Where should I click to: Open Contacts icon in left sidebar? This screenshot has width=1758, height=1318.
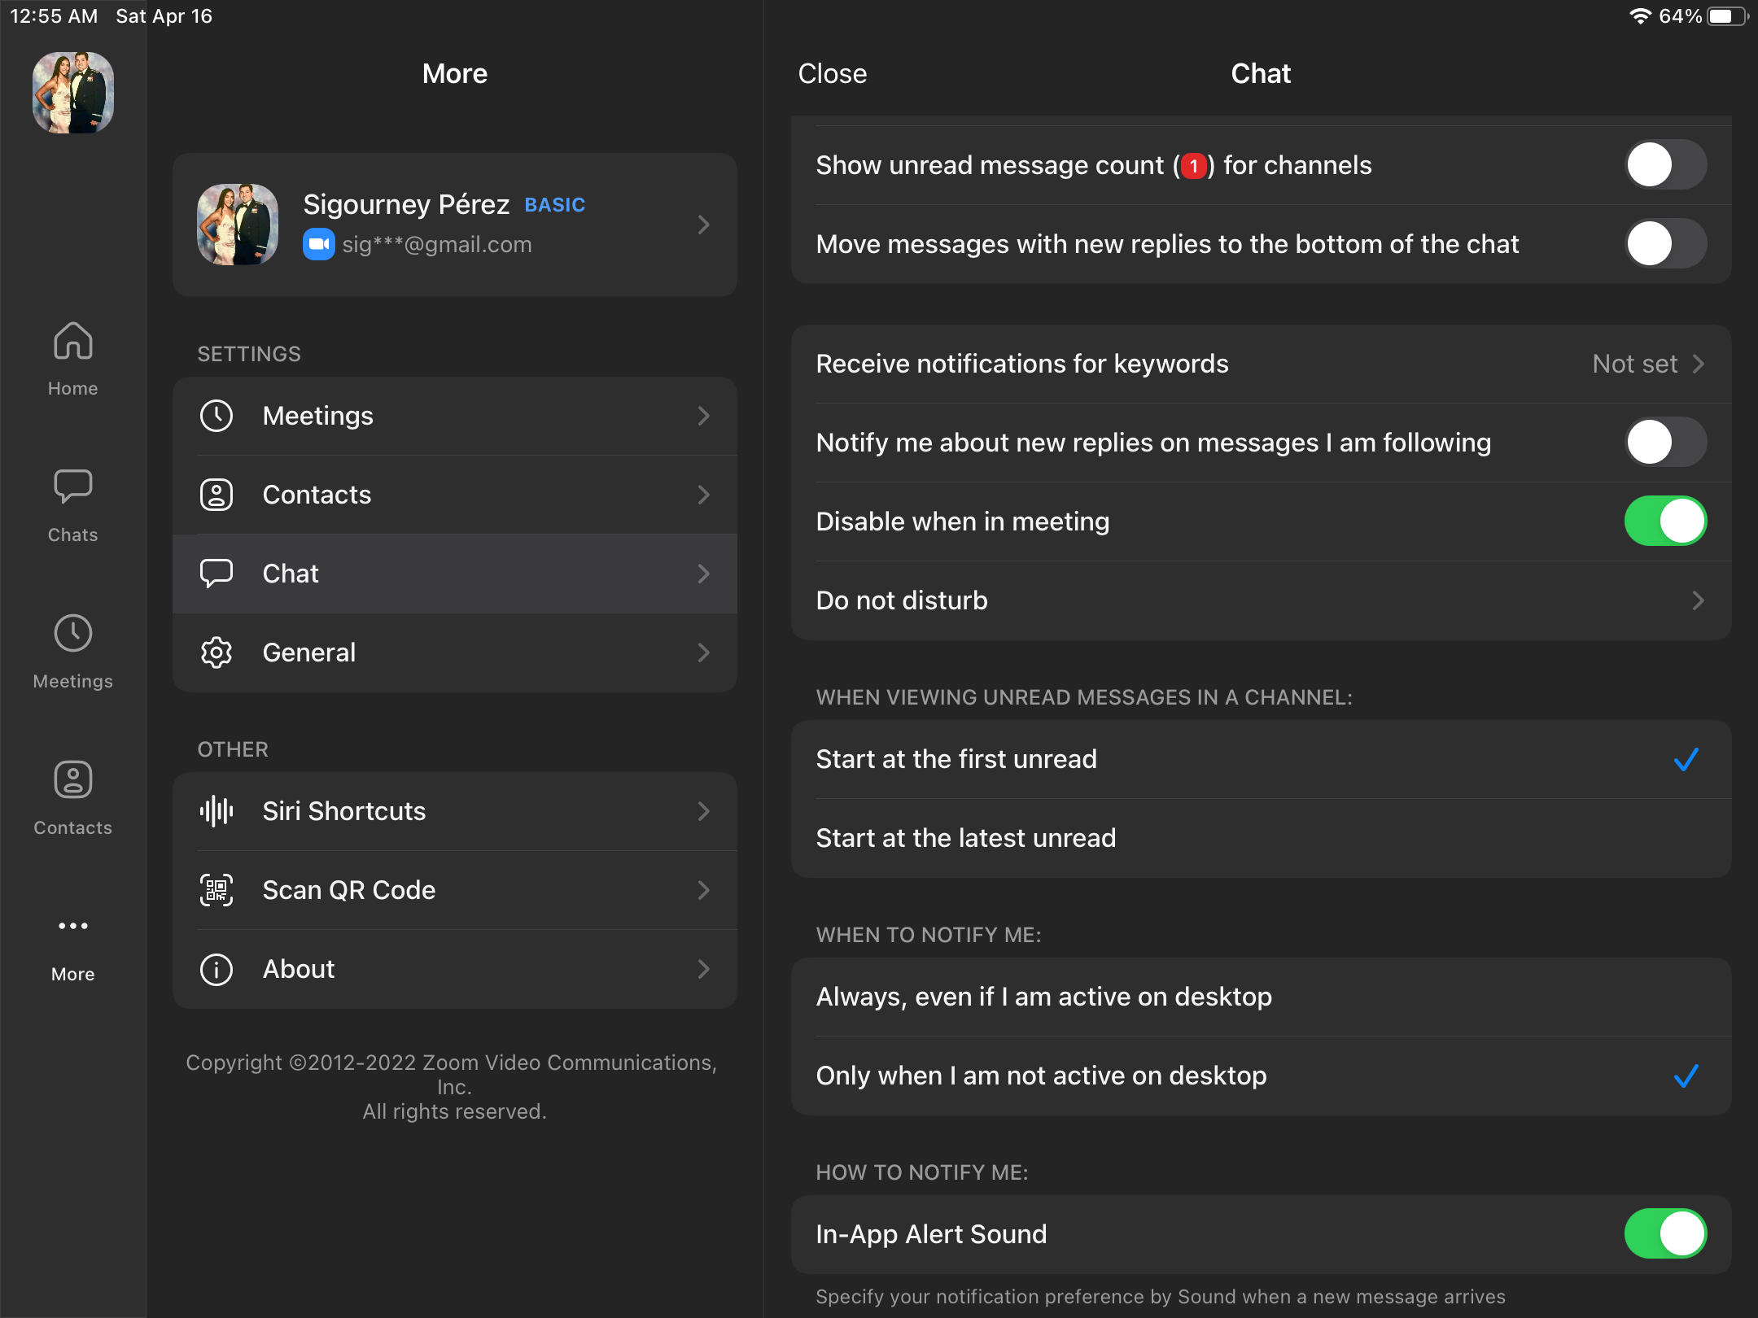point(73,779)
